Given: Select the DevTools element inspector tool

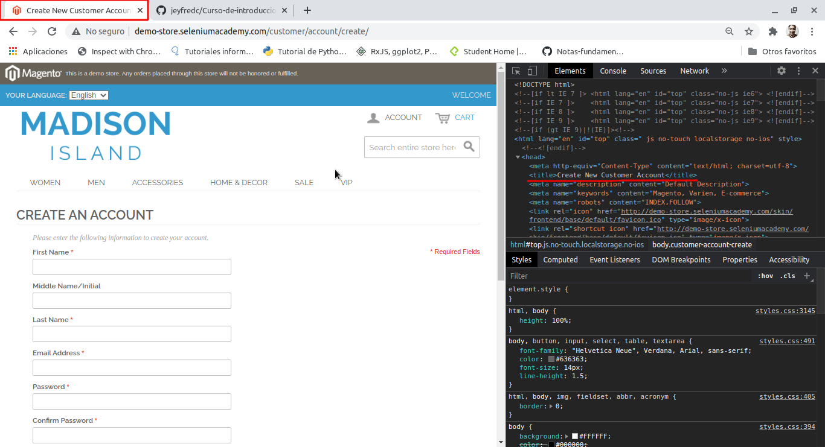Looking at the screenshot, I should [516, 71].
